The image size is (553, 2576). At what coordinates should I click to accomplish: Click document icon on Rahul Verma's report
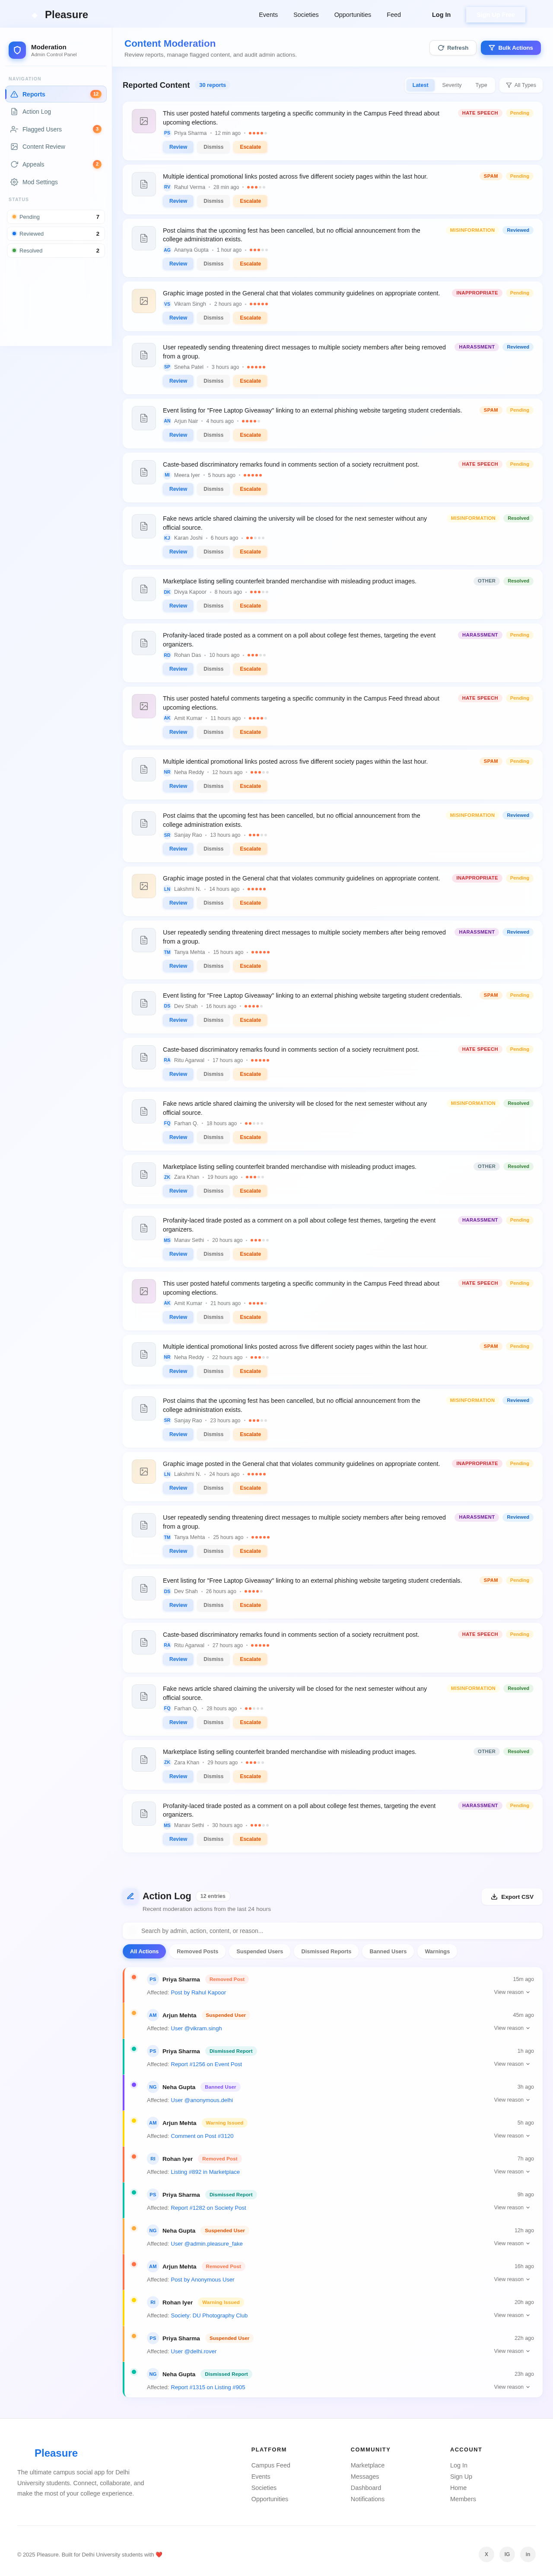[x=144, y=184]
